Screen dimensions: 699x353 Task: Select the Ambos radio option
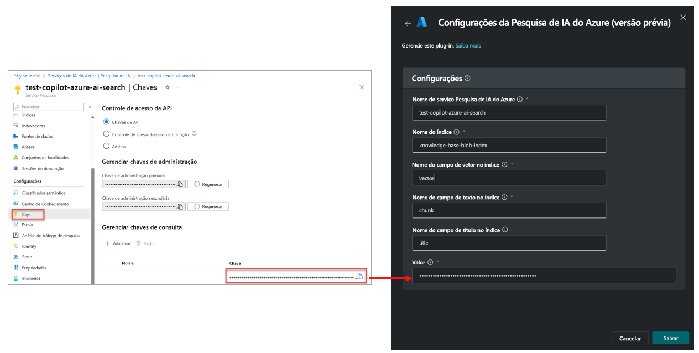click(106, 146)
